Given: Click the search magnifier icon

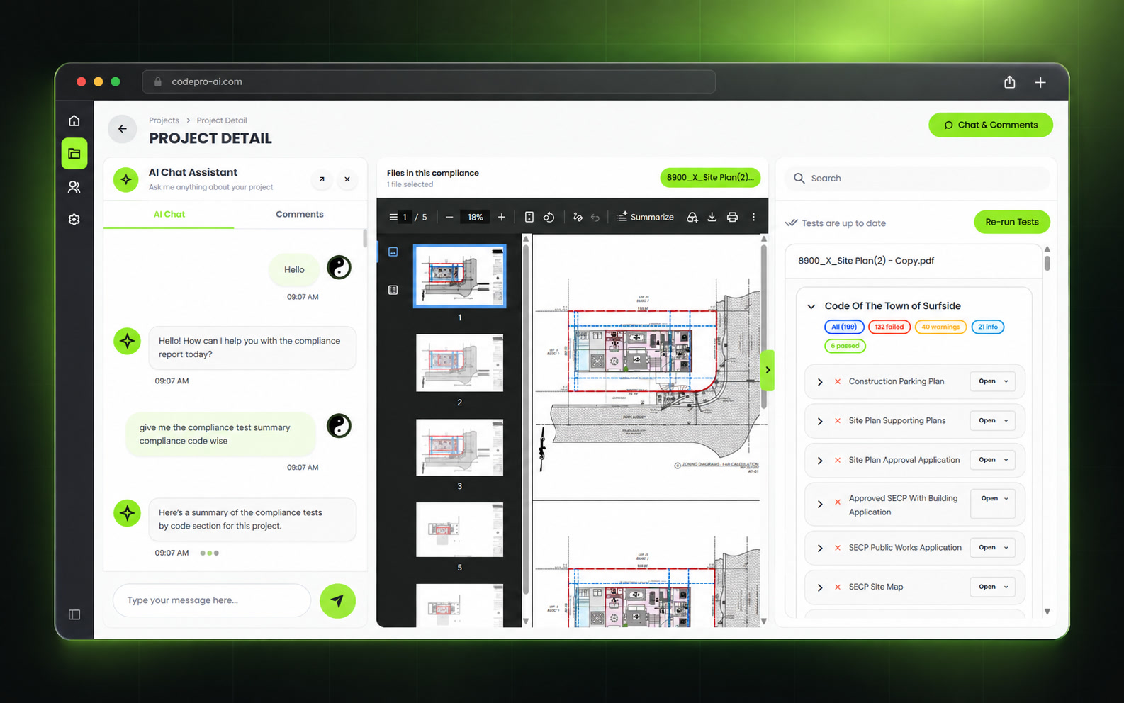Looking at the screenshot, I should pos(799,179).
